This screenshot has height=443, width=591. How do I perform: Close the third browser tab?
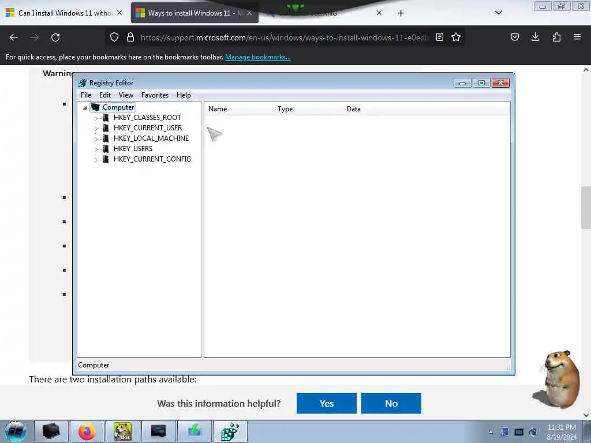pyautogui.click(x=379, y=13)
